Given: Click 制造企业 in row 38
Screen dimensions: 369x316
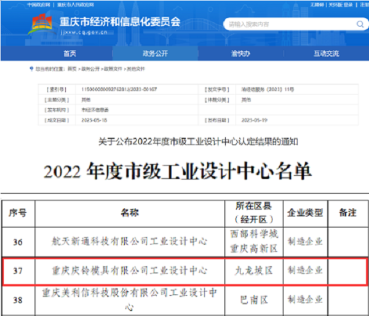Looking at the screenshot, I should [305, 299].
